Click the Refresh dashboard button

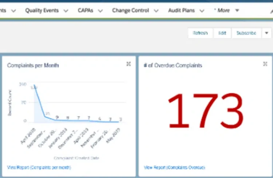(x=200, y=33)
